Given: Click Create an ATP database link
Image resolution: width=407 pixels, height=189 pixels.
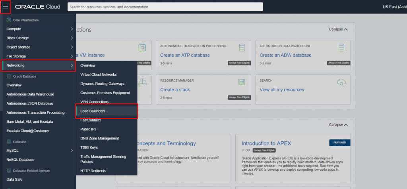Looking at the screenshot, I should point(185,55).
